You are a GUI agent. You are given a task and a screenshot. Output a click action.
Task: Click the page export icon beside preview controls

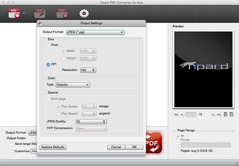(x=232, y=114)
